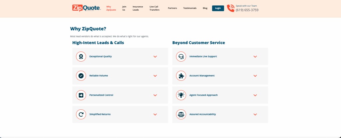The image size is (341, 138).
Task: Expand the Reliable Volume section arrow
Action: point(155,76)
